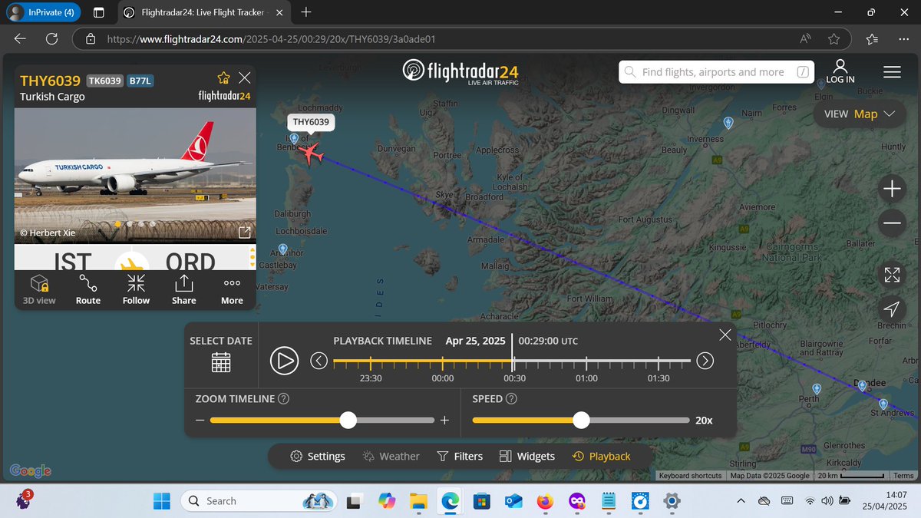Open the Weather layer options
This screenshot has width=921, height=518.
coord(391,457)
